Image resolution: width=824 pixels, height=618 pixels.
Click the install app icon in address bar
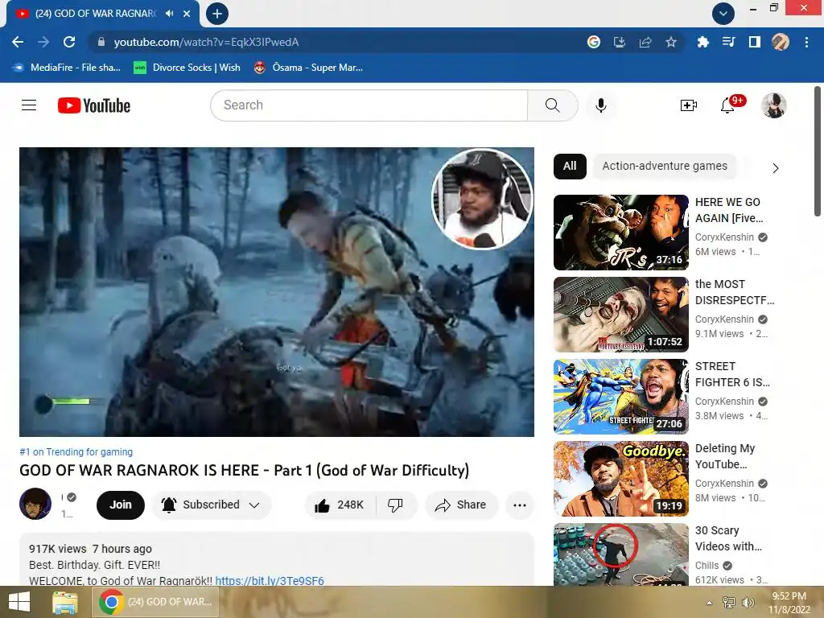620,42
